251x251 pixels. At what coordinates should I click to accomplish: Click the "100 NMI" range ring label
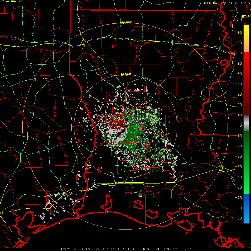(x=126, y=23)
